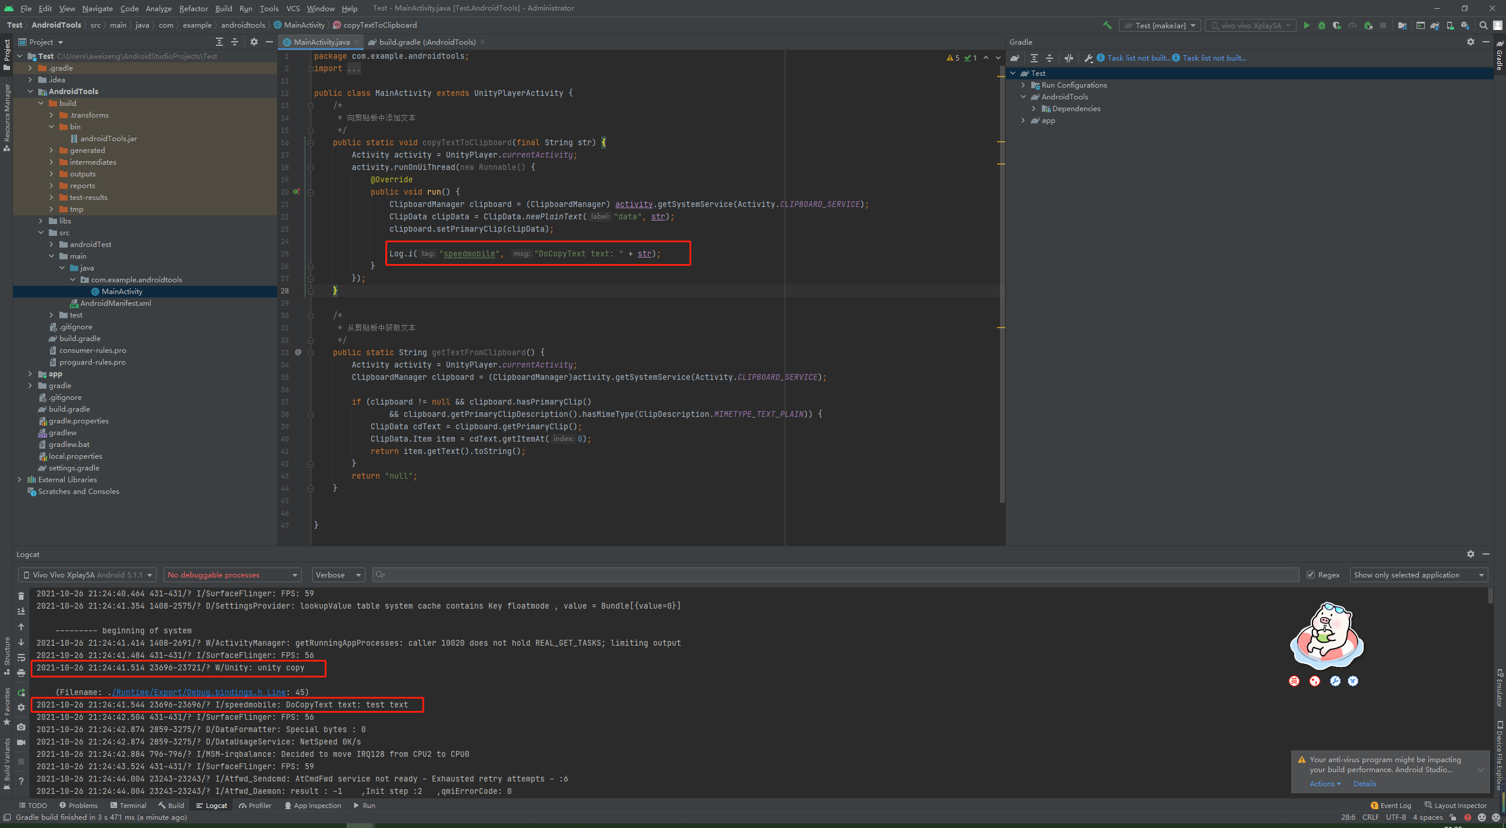Clear logcat with the trash icon

[x=21, y=596]
